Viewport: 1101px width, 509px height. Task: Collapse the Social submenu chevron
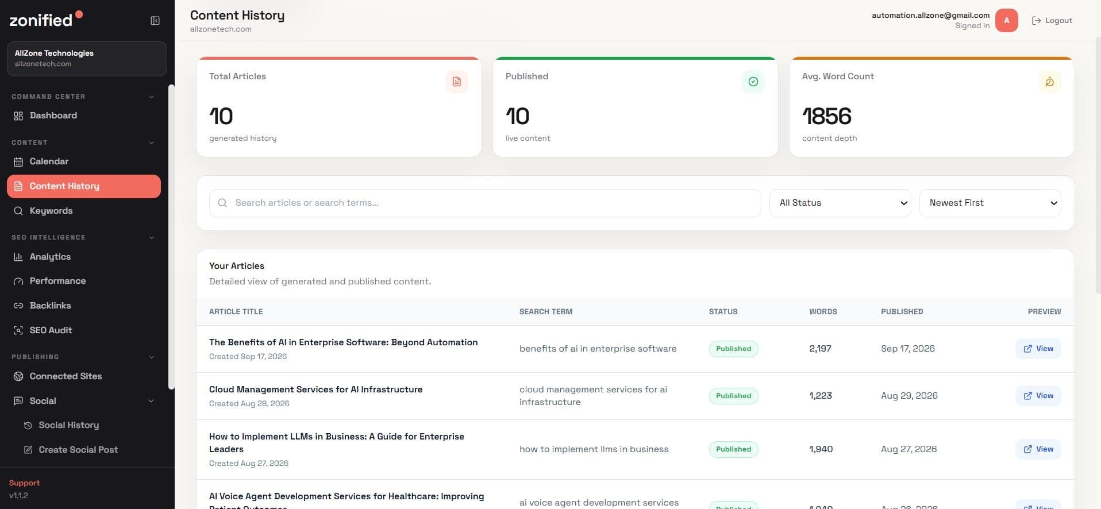click(x=152, y=401)
